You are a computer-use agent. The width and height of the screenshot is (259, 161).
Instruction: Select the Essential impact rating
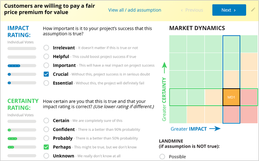click(46, 83)
